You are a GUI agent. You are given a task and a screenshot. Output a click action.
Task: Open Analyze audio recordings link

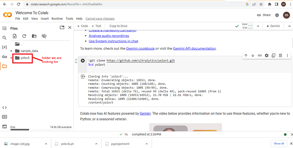pos(109,36)
